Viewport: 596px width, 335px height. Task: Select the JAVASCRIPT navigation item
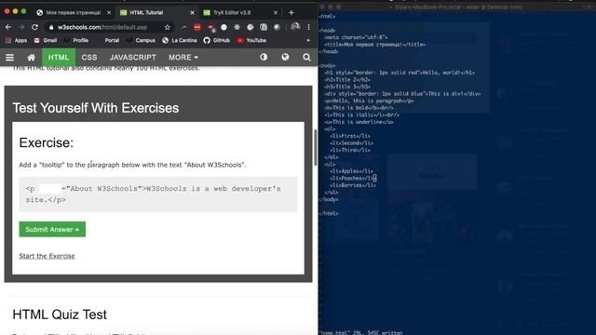tap(133, 58)
